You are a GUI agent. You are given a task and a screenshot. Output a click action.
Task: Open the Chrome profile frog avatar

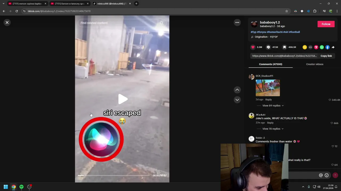point(331,11)
